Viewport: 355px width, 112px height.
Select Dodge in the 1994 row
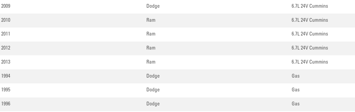[153, 76]
